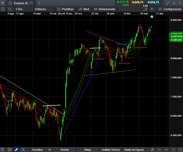Open the Dibujo menu
183x152 pixels.
[87, 150]
